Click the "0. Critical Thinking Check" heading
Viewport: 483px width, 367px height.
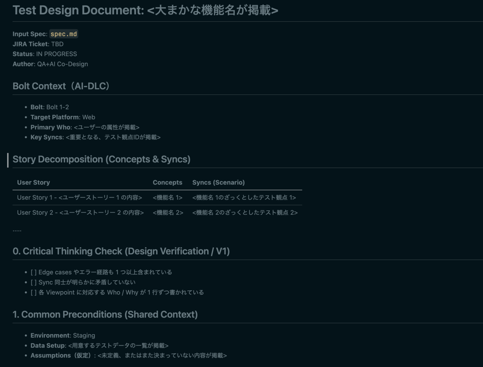121,251
